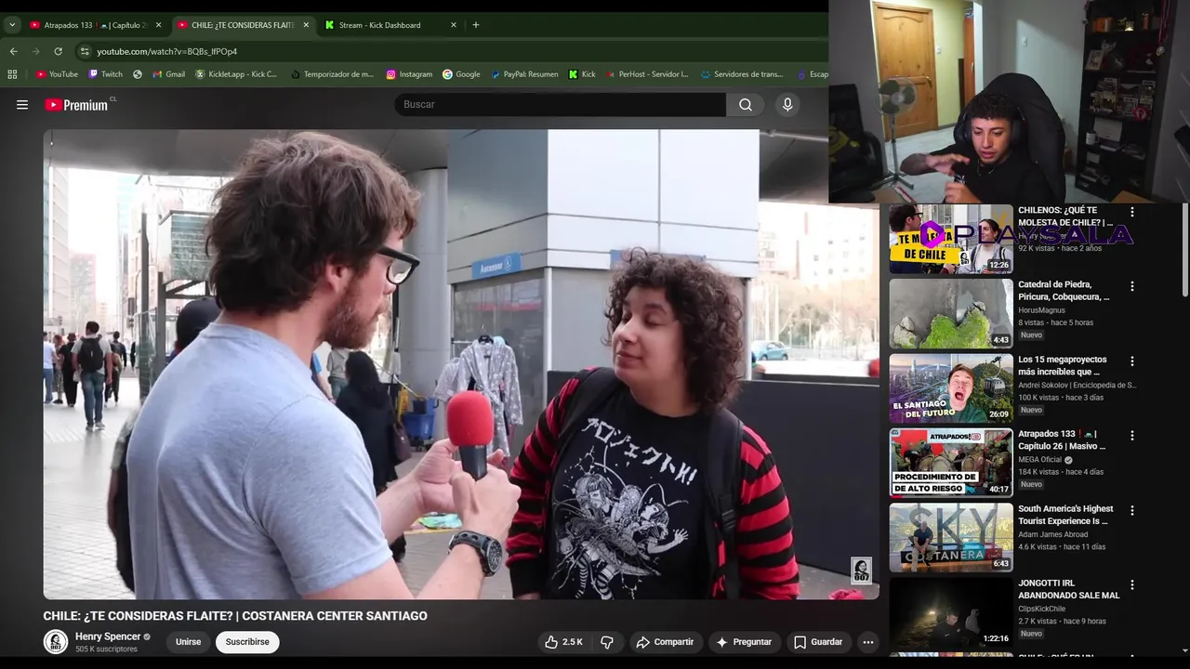This screenshot has width=1190, height=669.
Task: Click the Preguntar ask button
Action: pos(744,642)
